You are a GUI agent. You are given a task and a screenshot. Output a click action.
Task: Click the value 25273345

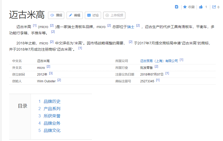(147, 81)
